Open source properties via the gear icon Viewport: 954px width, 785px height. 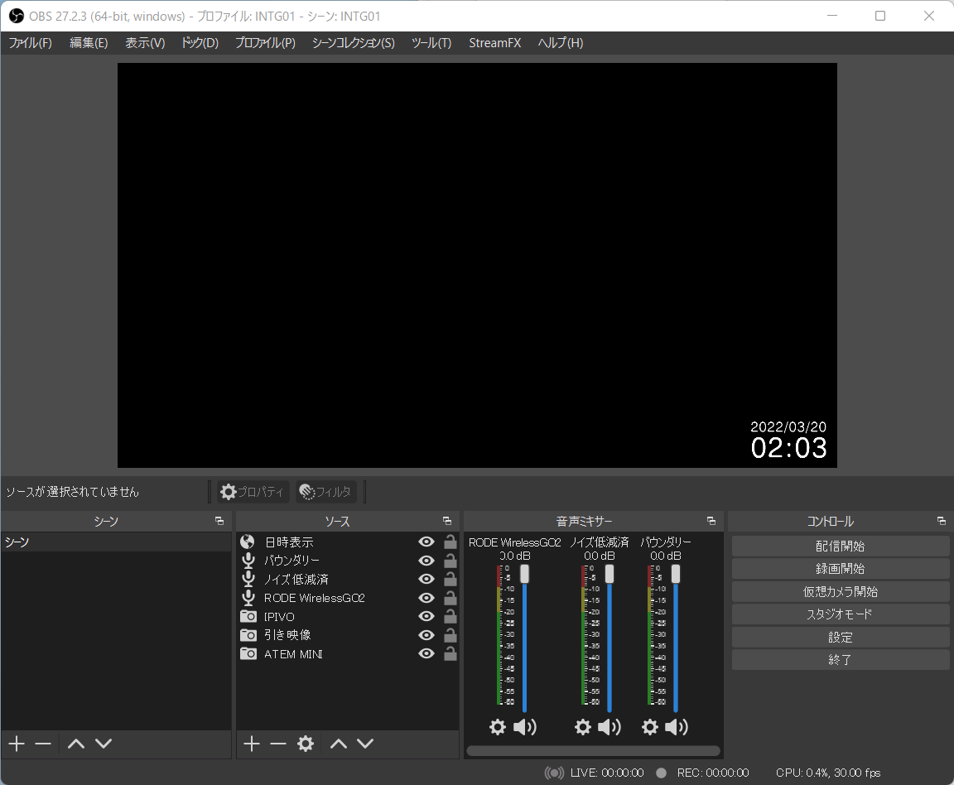click(306, 744)
